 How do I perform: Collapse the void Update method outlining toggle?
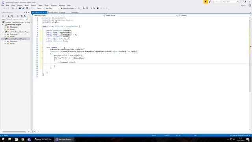click(42, 47)
